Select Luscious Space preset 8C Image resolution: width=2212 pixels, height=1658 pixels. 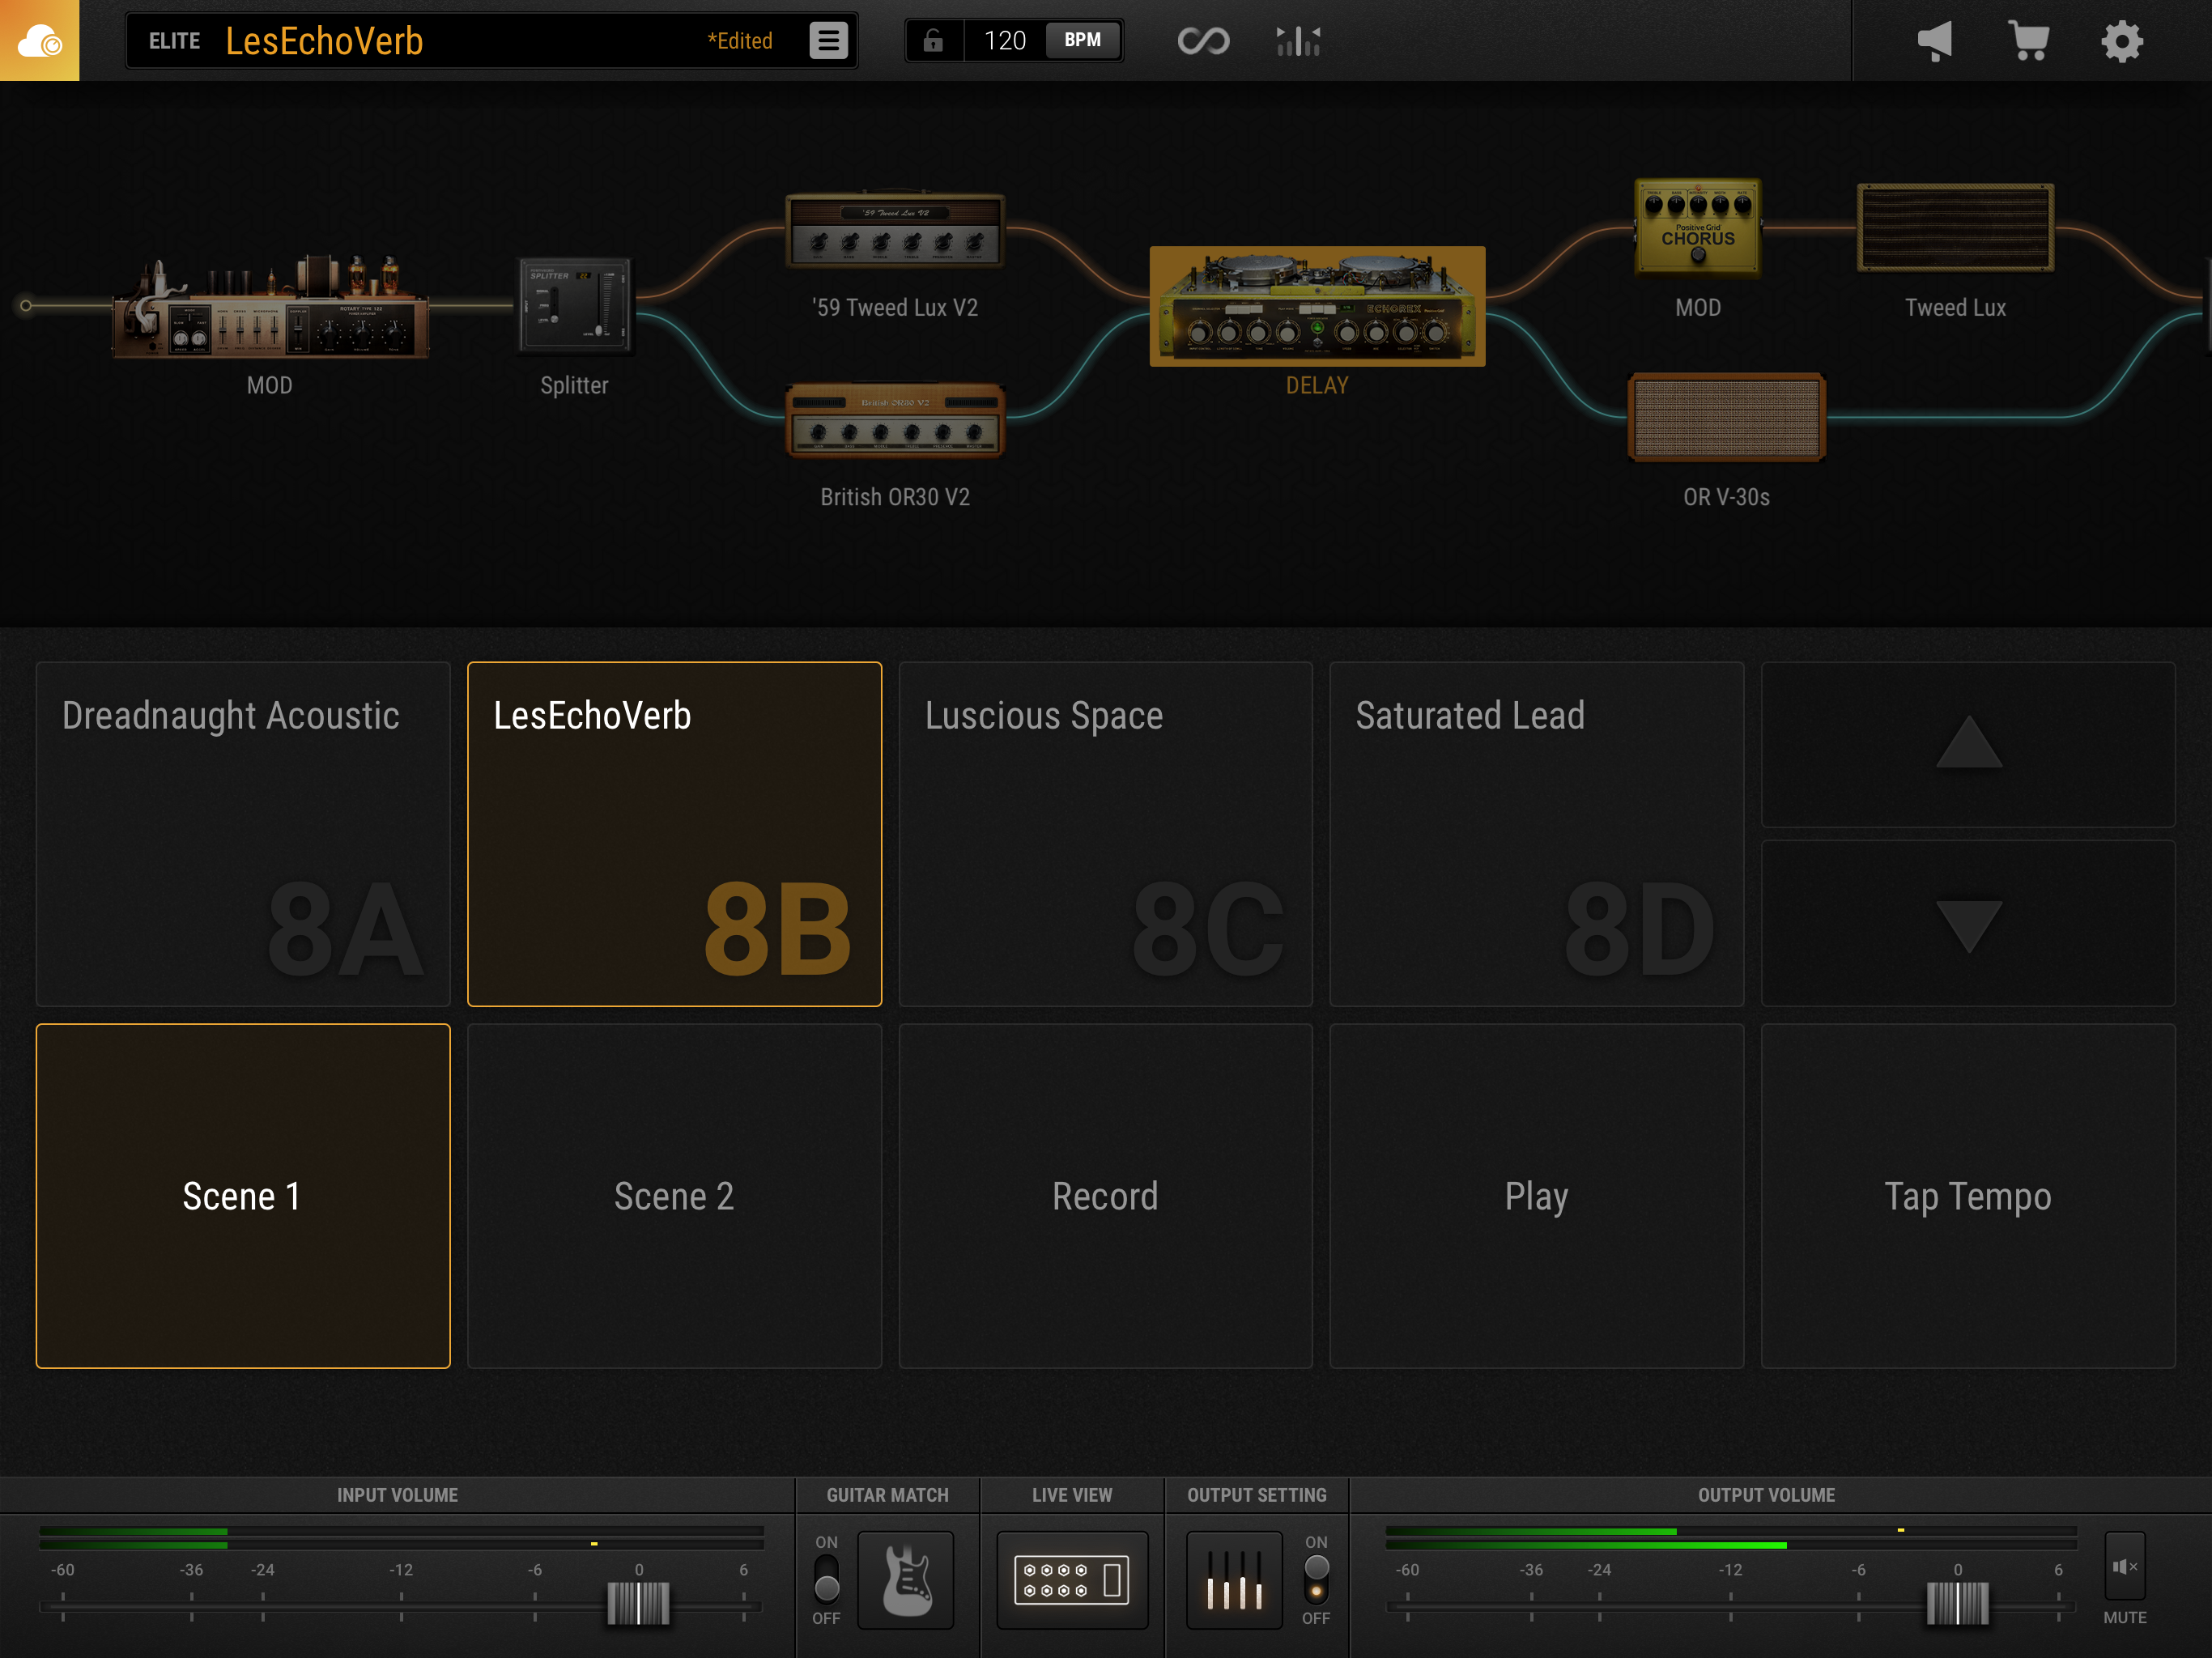[x=1105, y=834]
